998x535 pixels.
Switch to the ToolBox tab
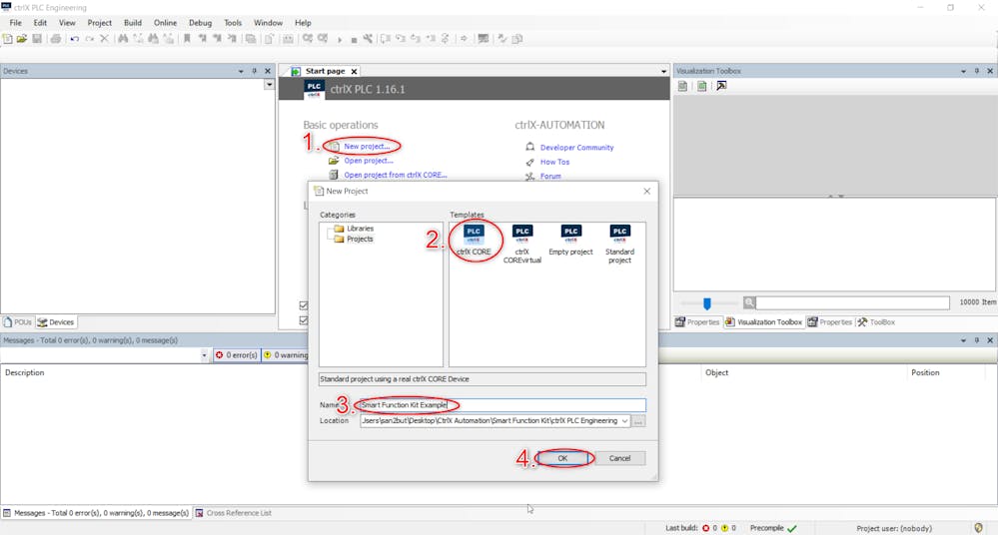point(876,321)
